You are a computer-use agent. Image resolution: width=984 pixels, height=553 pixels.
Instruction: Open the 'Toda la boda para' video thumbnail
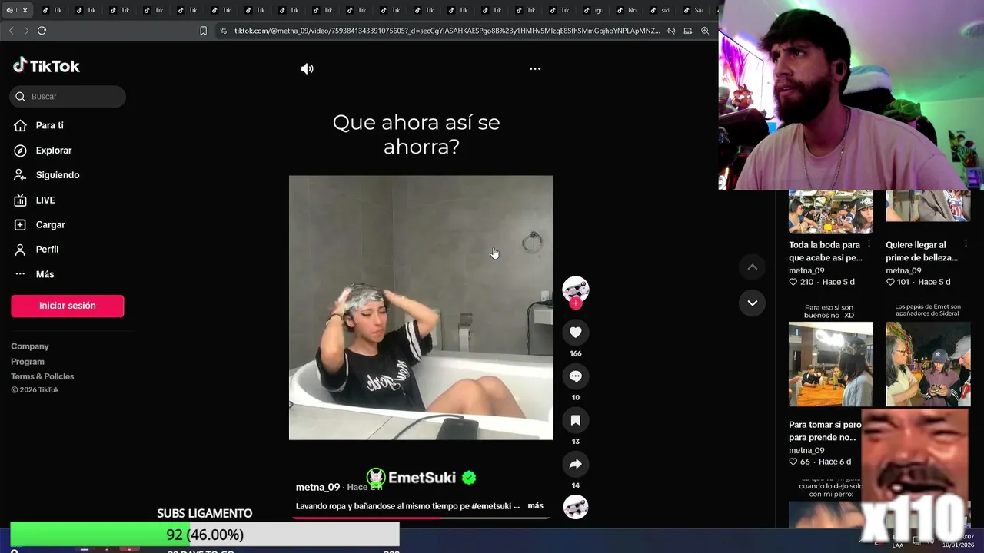tap(831, 211)
